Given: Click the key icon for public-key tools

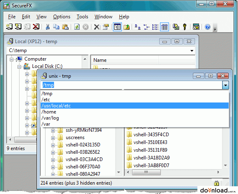Looking at the screenshot, I should point(184,27).
